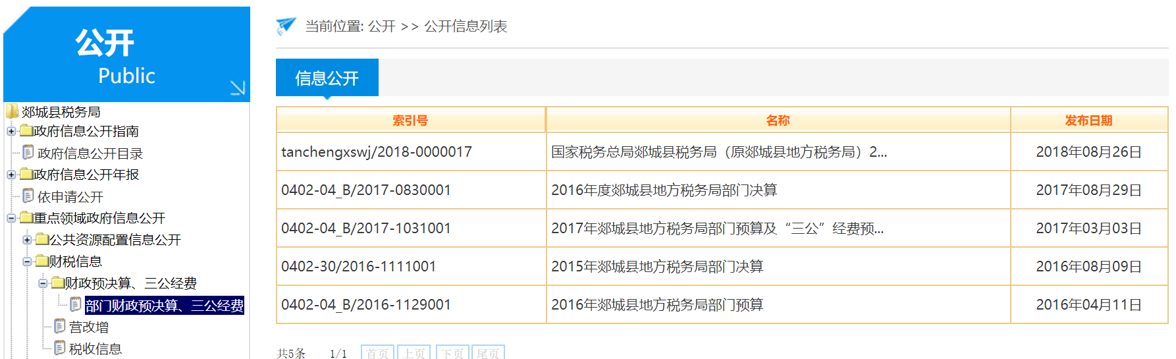This screenshot has height=359, width=1176.
Task: Click date 2016年08月09日
Action: tap(1088, 266)
